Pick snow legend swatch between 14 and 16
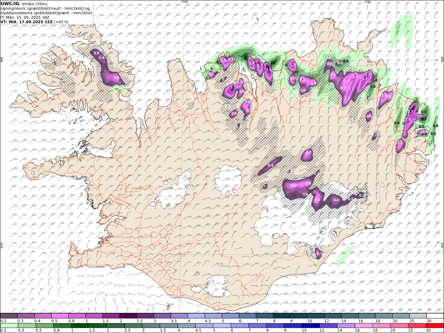444x333 pixels. coord(349,316)
